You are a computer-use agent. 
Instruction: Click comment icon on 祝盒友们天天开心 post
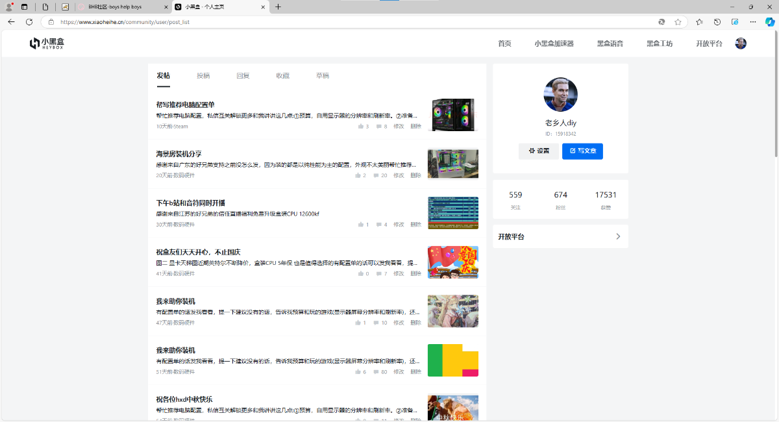(x=378, y=274)
